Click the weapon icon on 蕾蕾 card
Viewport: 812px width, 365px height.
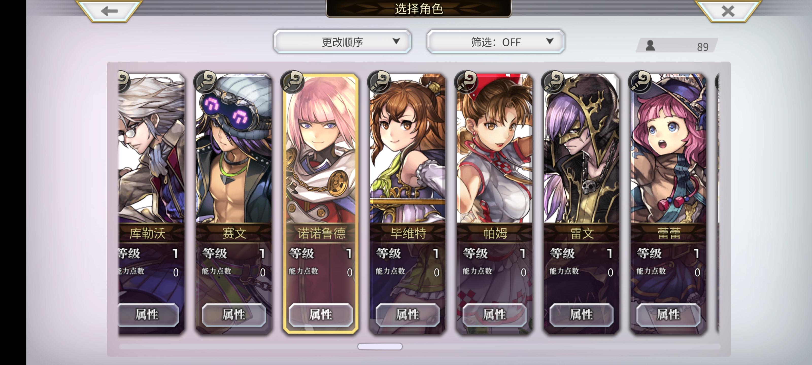tap(640, 81)
